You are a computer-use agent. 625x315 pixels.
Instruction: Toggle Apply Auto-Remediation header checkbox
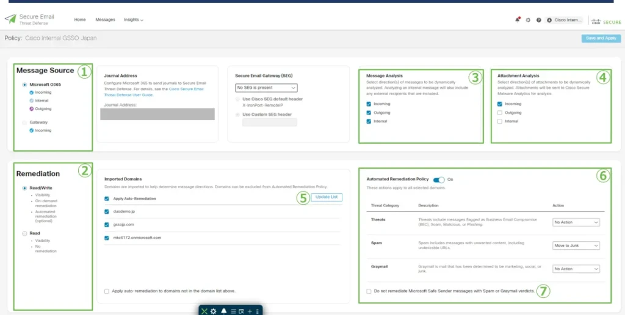tap(106, 199)
